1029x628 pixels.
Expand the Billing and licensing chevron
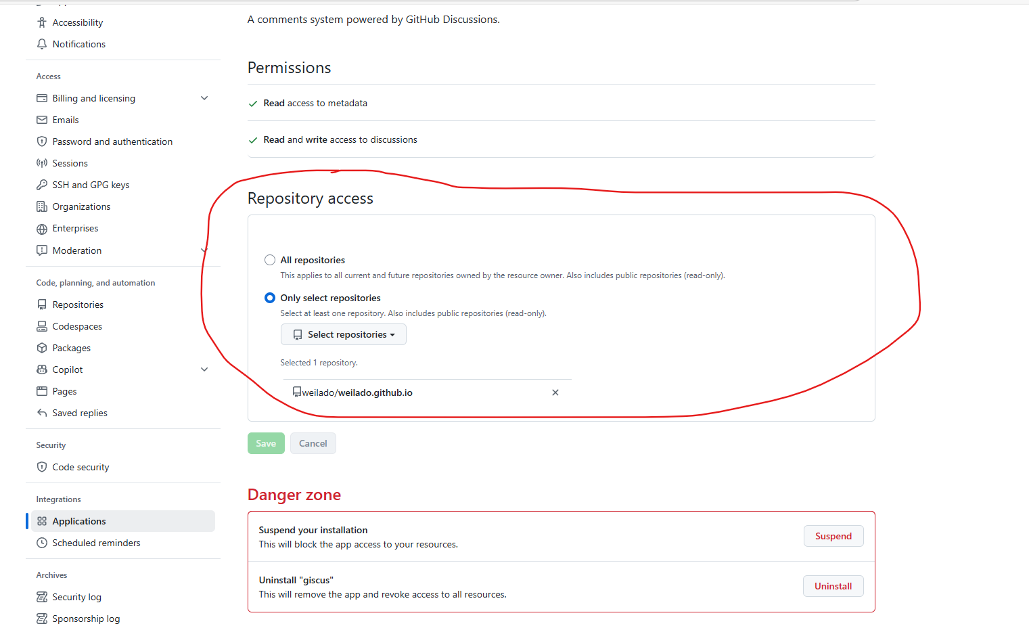pos(204,98)
